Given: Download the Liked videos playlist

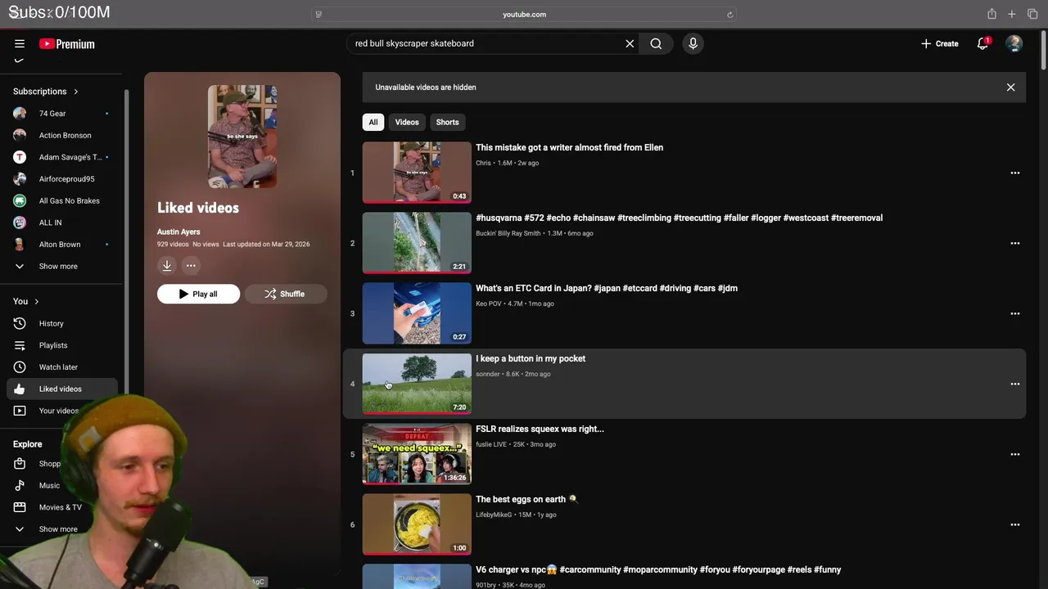Looking at the screenshot, I should [167, 265].
